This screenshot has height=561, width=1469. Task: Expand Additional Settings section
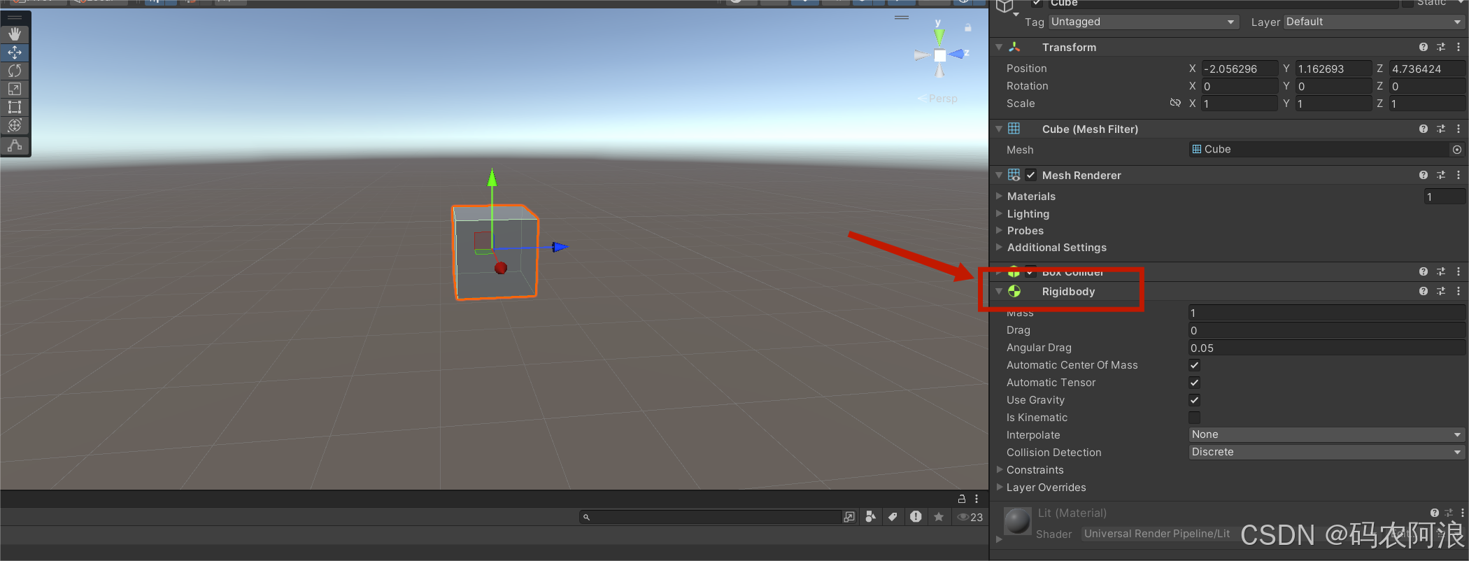(x=1000, y=247)
